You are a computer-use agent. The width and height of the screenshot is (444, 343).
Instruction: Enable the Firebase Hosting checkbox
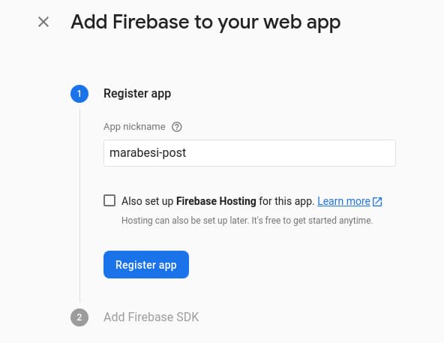(109, 200)
